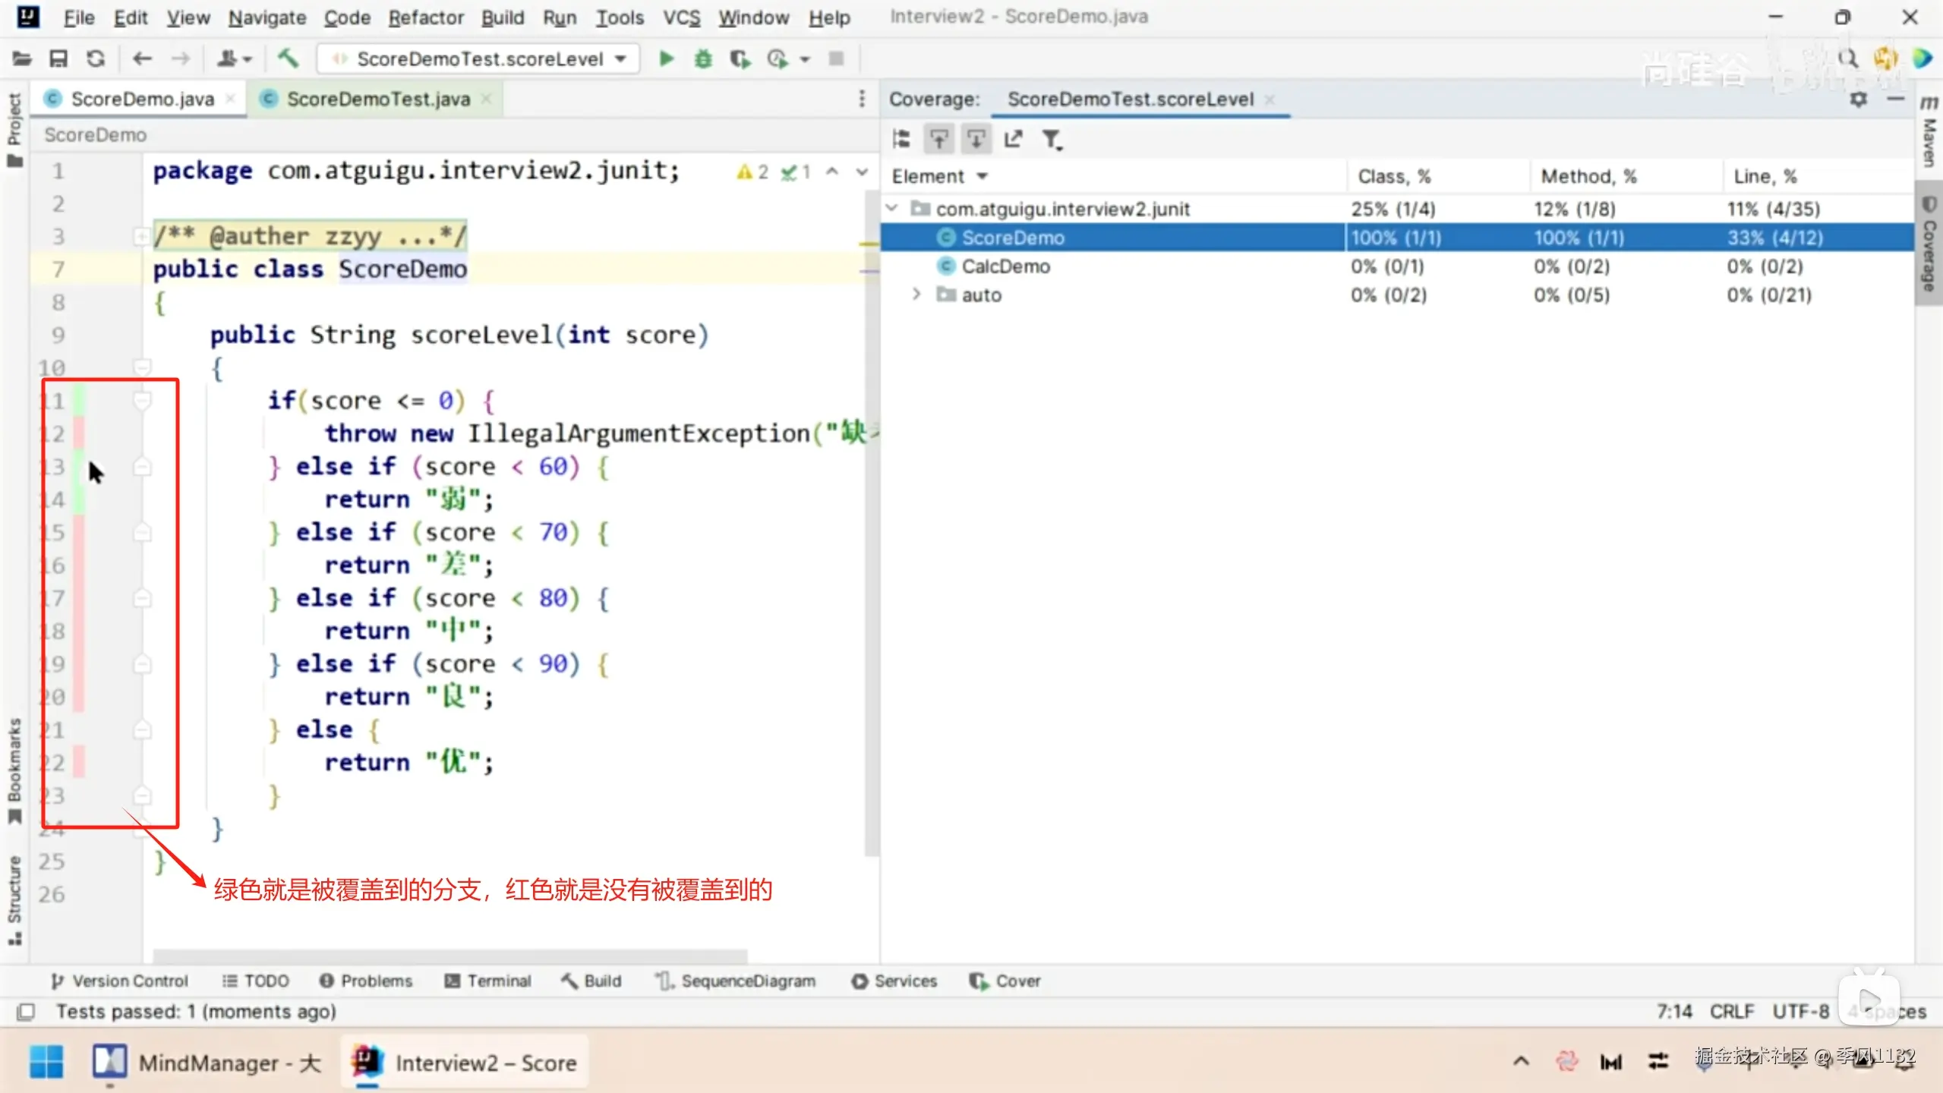Image resolution: width=1943 pixels, height=1093 pixels.
Task: Click the green coverage marker on line 11
Action: (78, 400)
